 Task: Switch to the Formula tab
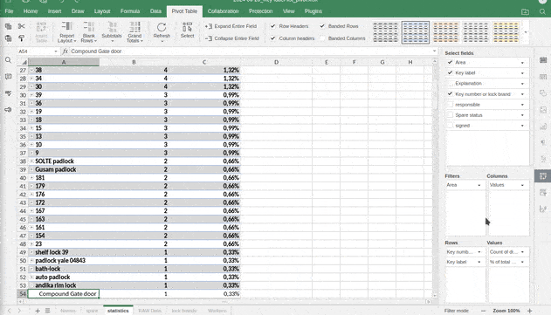[130, 11]
